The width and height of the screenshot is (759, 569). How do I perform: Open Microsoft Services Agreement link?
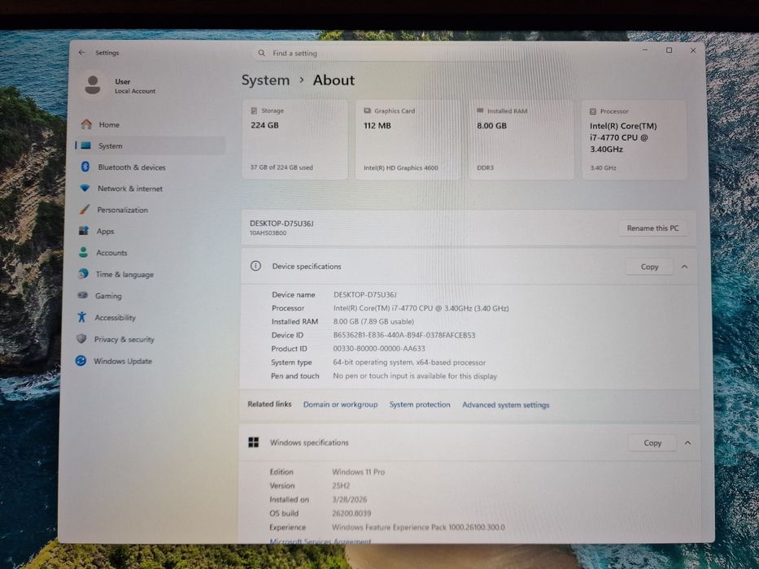pyautogui.click(x=321, y=541)
